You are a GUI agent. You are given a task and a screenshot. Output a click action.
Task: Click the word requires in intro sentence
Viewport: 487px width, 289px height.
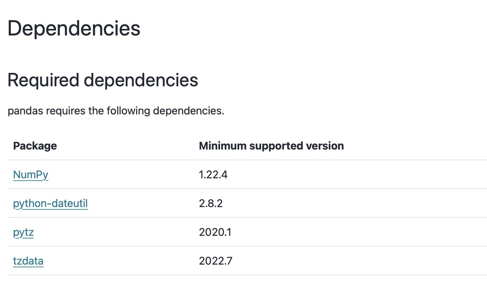[x=65, y=111]
